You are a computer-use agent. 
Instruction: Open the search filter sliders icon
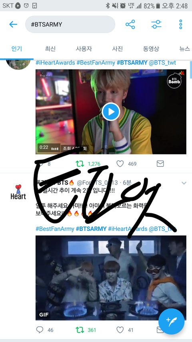pyautogui.click(x=156, y=24)
